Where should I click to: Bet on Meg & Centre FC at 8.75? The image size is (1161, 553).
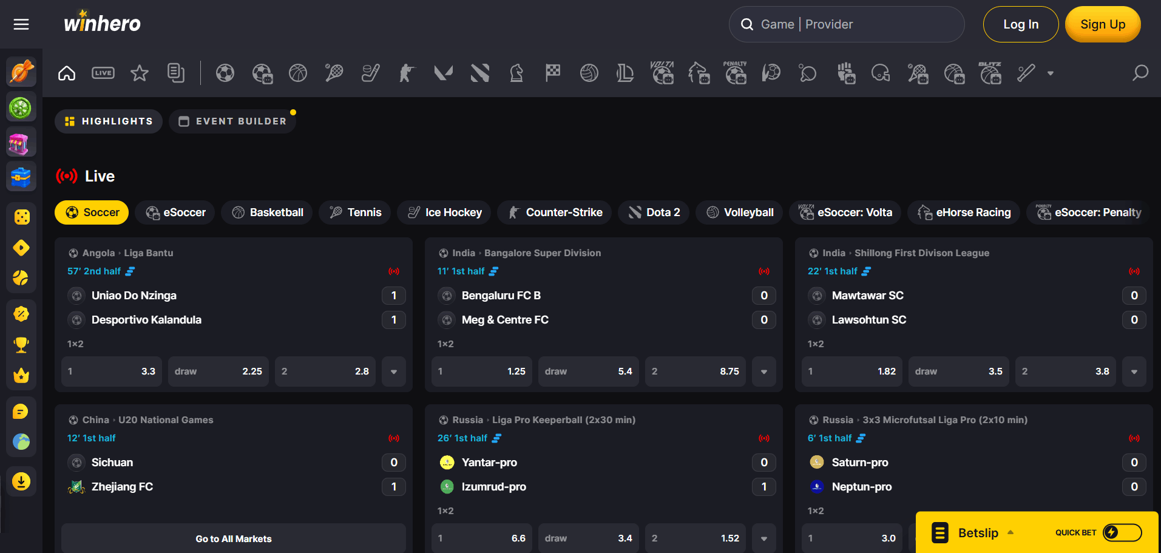pyautogui.click(x=696, y=371)
